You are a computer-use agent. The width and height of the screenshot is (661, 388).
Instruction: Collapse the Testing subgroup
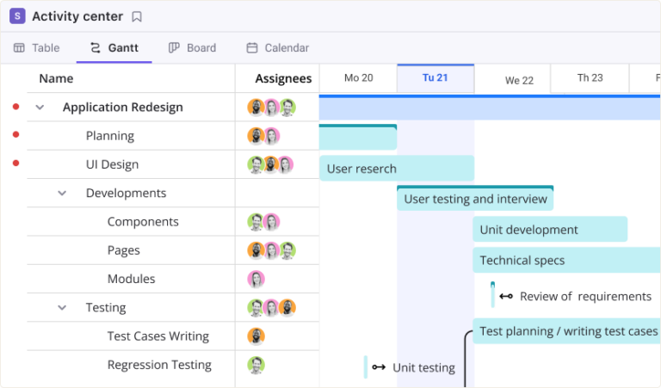[62, 307]
